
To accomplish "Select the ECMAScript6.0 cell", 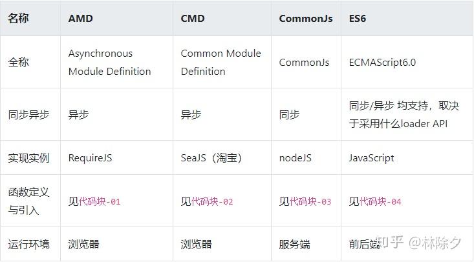I will [x=382, y=63].
